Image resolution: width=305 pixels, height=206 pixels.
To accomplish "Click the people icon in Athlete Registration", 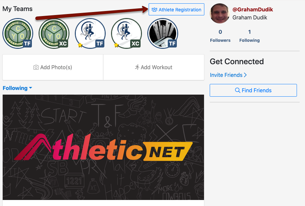I will click(154, 9).
